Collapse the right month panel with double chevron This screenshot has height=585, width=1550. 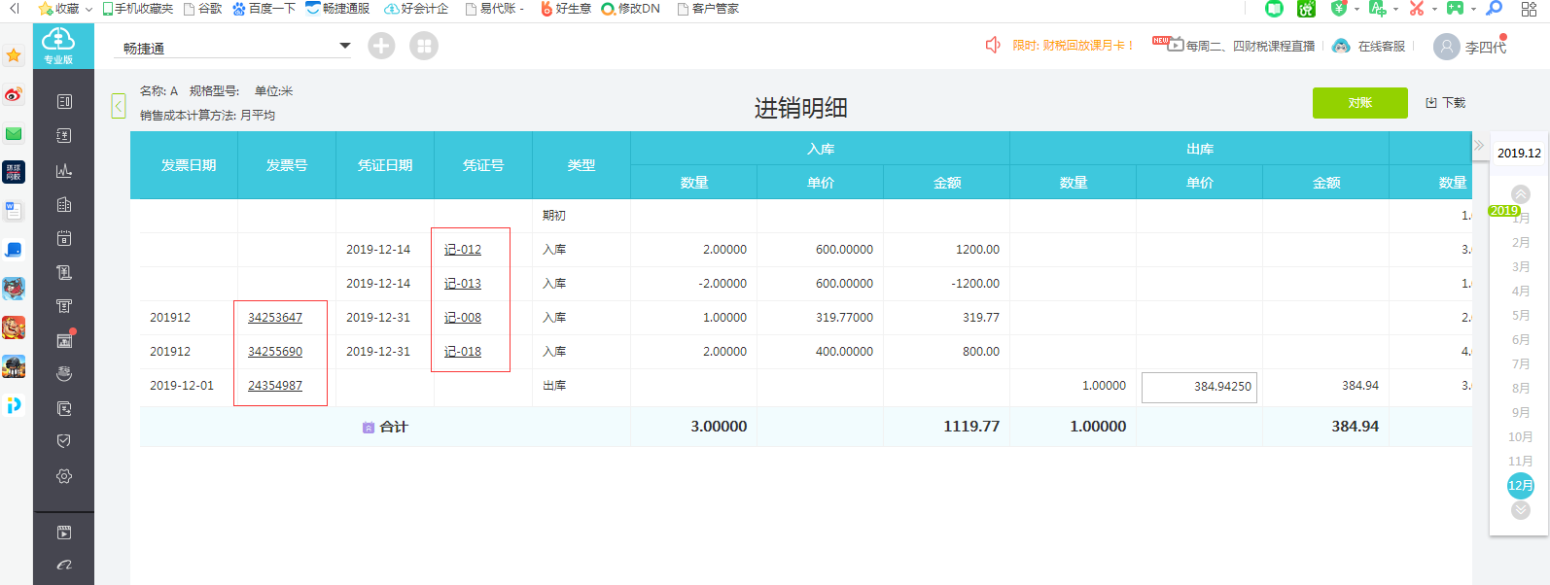(x=1478, y=146)
